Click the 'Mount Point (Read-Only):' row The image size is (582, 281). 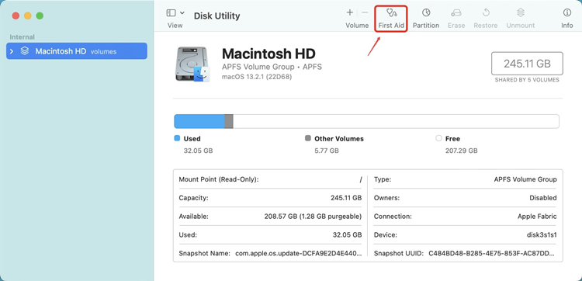click(x=270, y=179)
